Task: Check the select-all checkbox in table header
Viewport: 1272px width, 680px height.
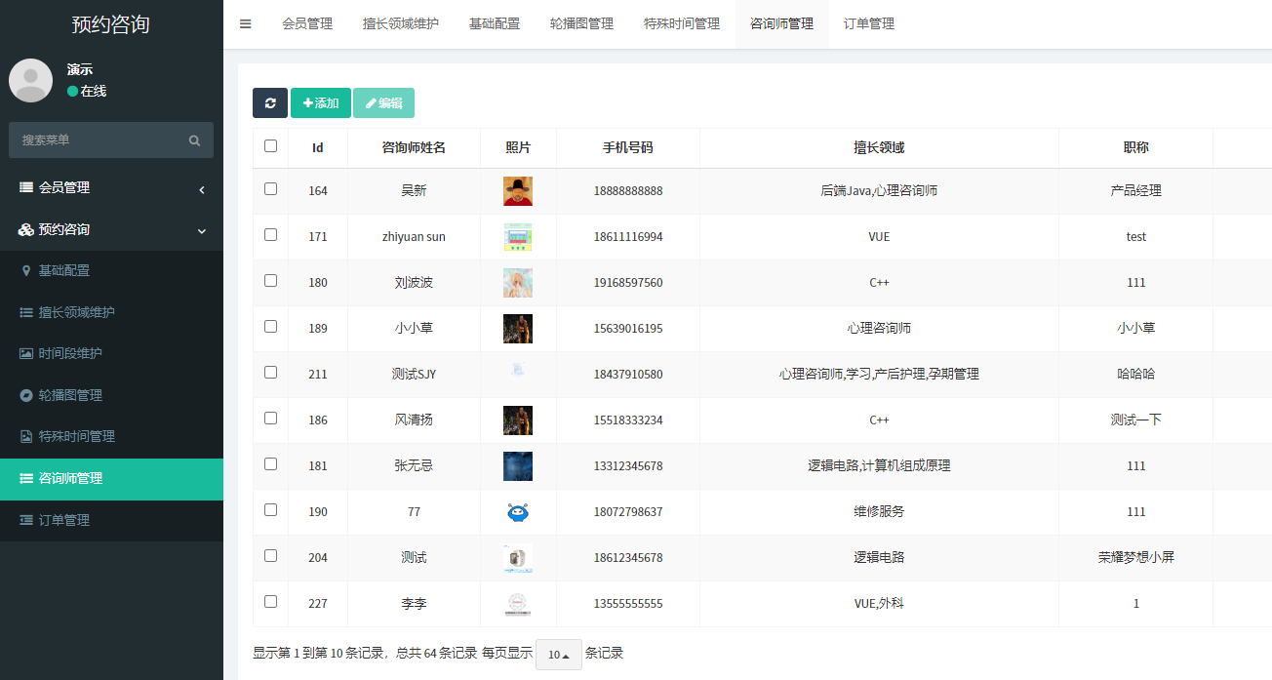Action: coord(270,146)
